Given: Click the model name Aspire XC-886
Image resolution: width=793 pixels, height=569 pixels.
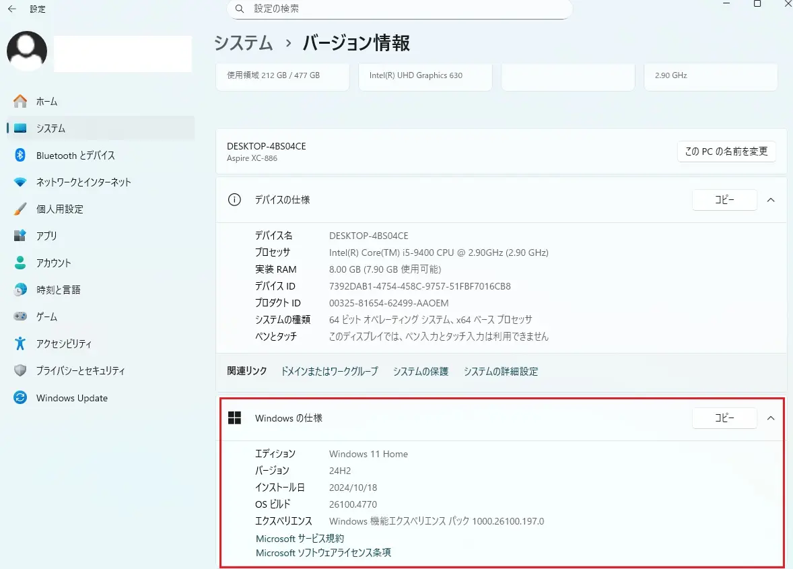Looking at the screenshot, I should point(252,158).
